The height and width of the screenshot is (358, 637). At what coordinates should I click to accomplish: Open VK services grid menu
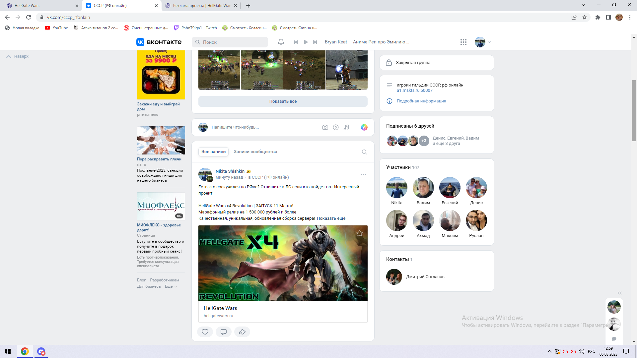(463, 42)
